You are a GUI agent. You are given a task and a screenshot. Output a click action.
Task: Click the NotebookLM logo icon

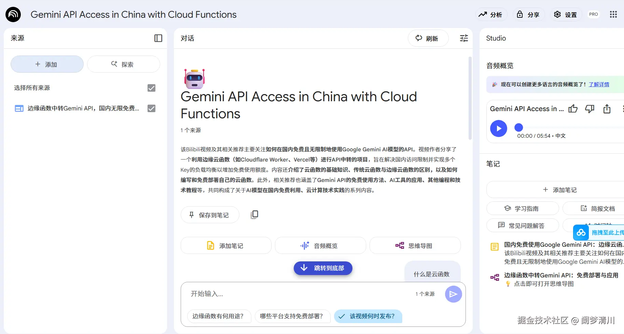click(13, 14)
